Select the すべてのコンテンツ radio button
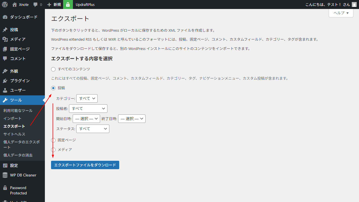359x202 pixels. 53,69
